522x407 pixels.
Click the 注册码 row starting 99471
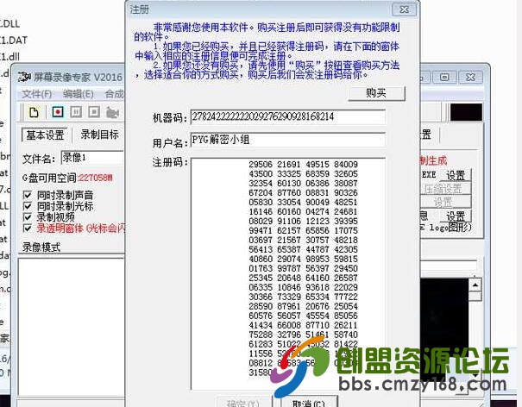pos(304,230)
